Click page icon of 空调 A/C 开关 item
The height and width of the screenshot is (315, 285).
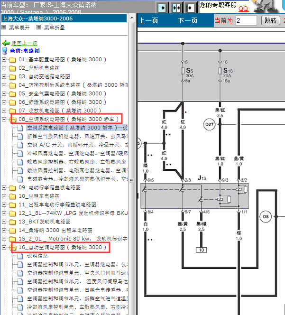[x=20, y=145]
